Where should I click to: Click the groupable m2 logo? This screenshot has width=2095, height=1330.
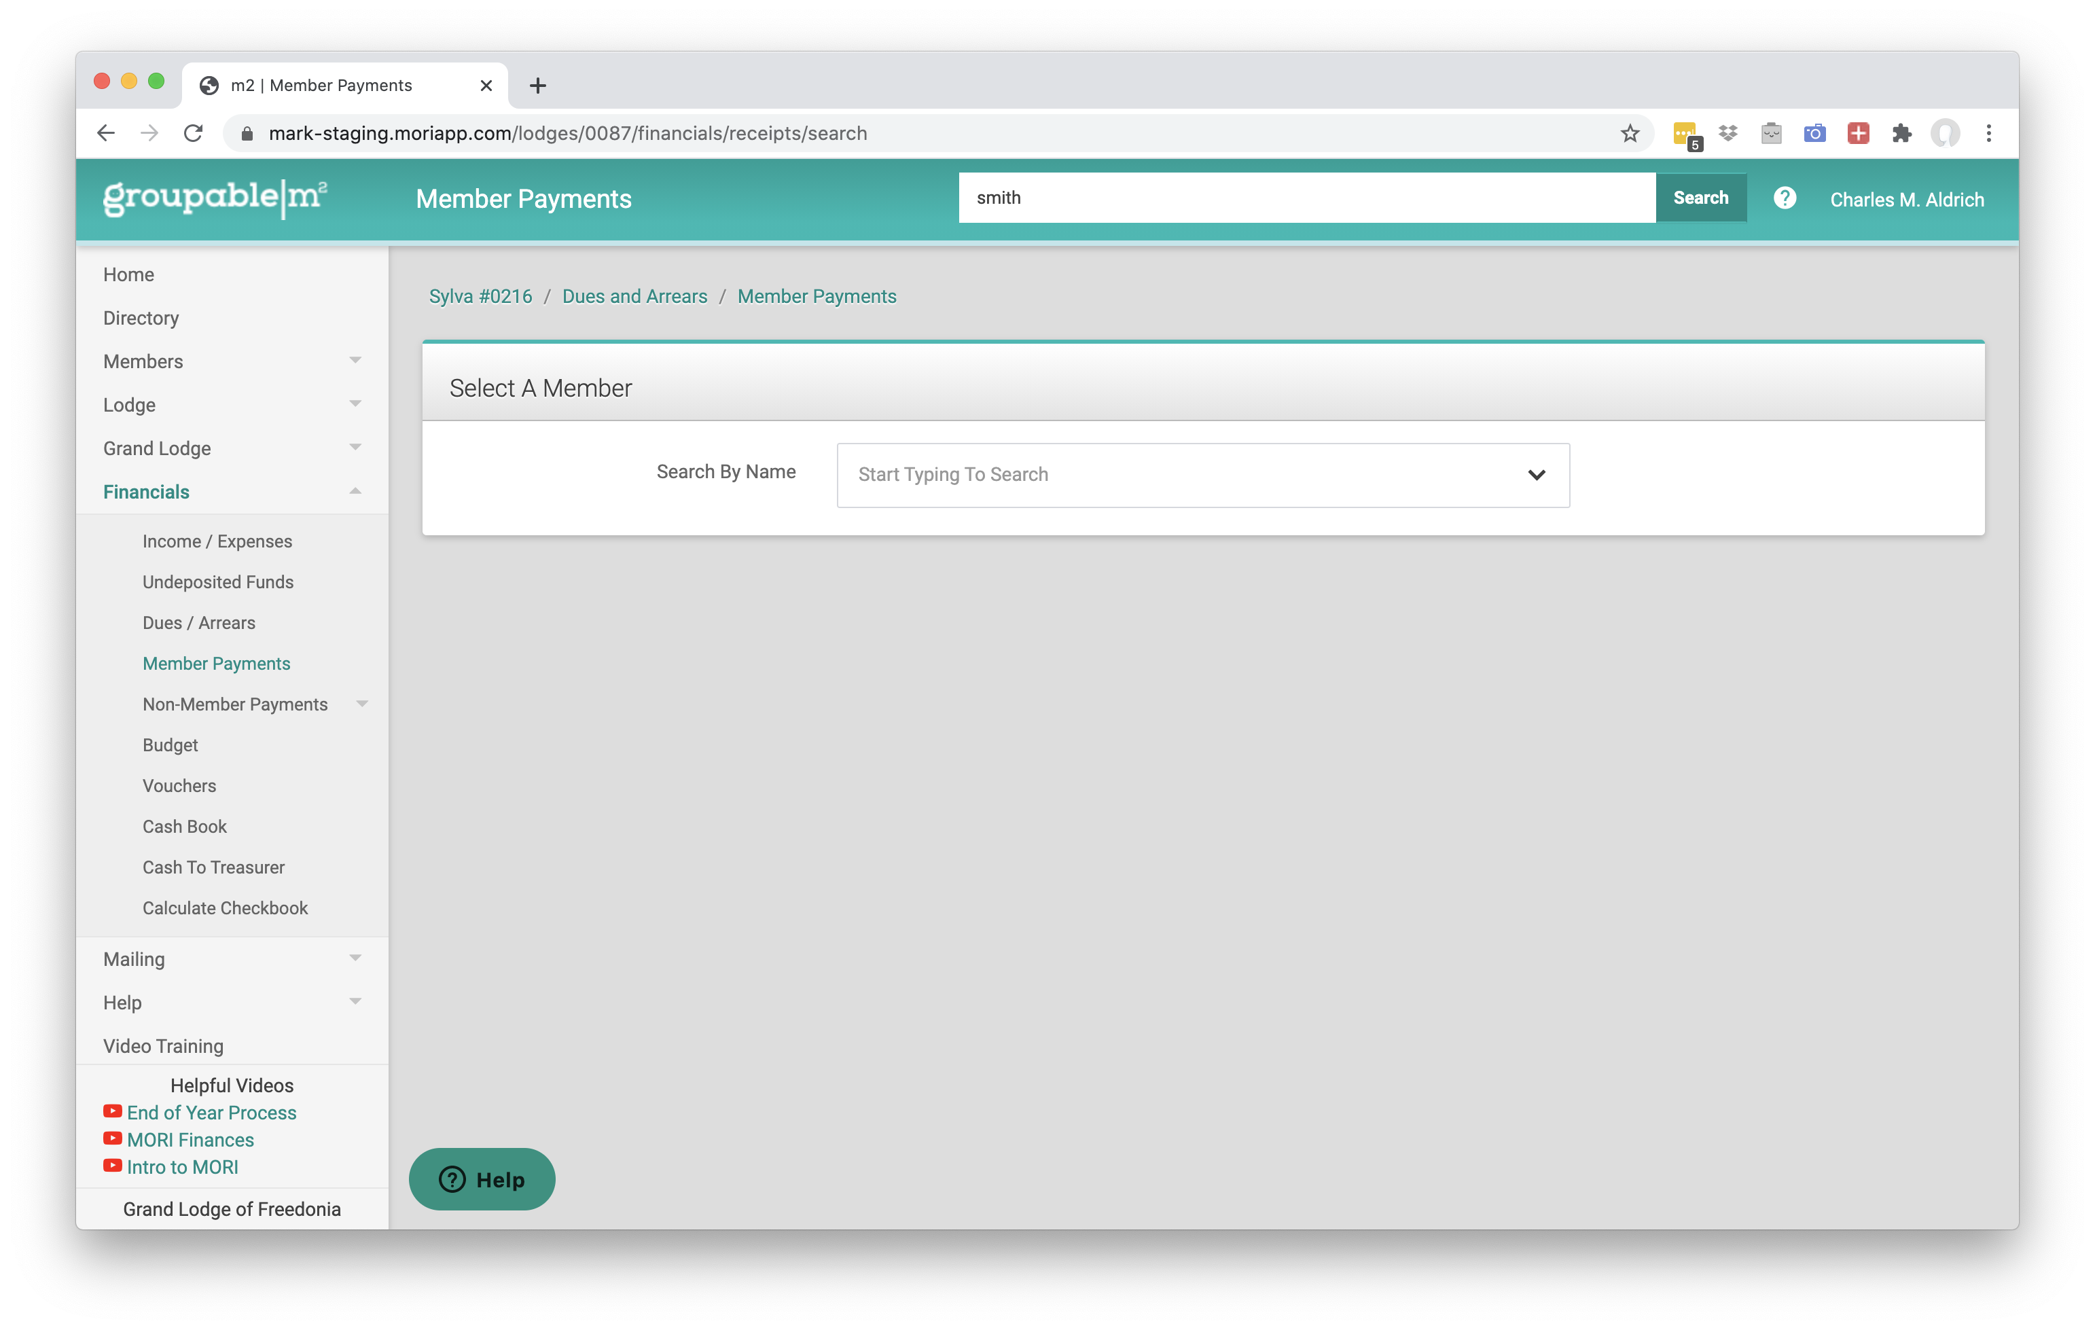215,198
